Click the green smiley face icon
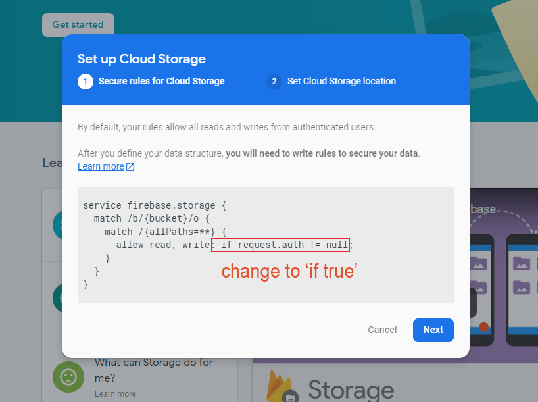Screen dimensions: 538x402 [68, 377]
